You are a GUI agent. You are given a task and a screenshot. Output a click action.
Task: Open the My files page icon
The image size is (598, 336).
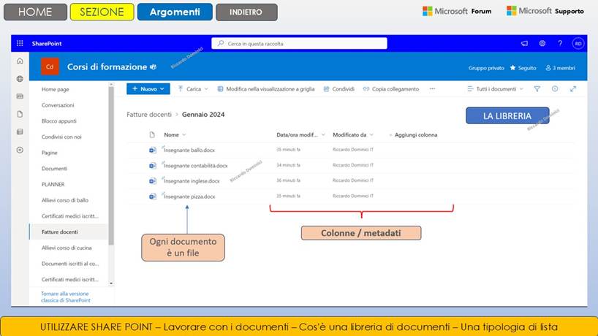(x=20, y=114)
